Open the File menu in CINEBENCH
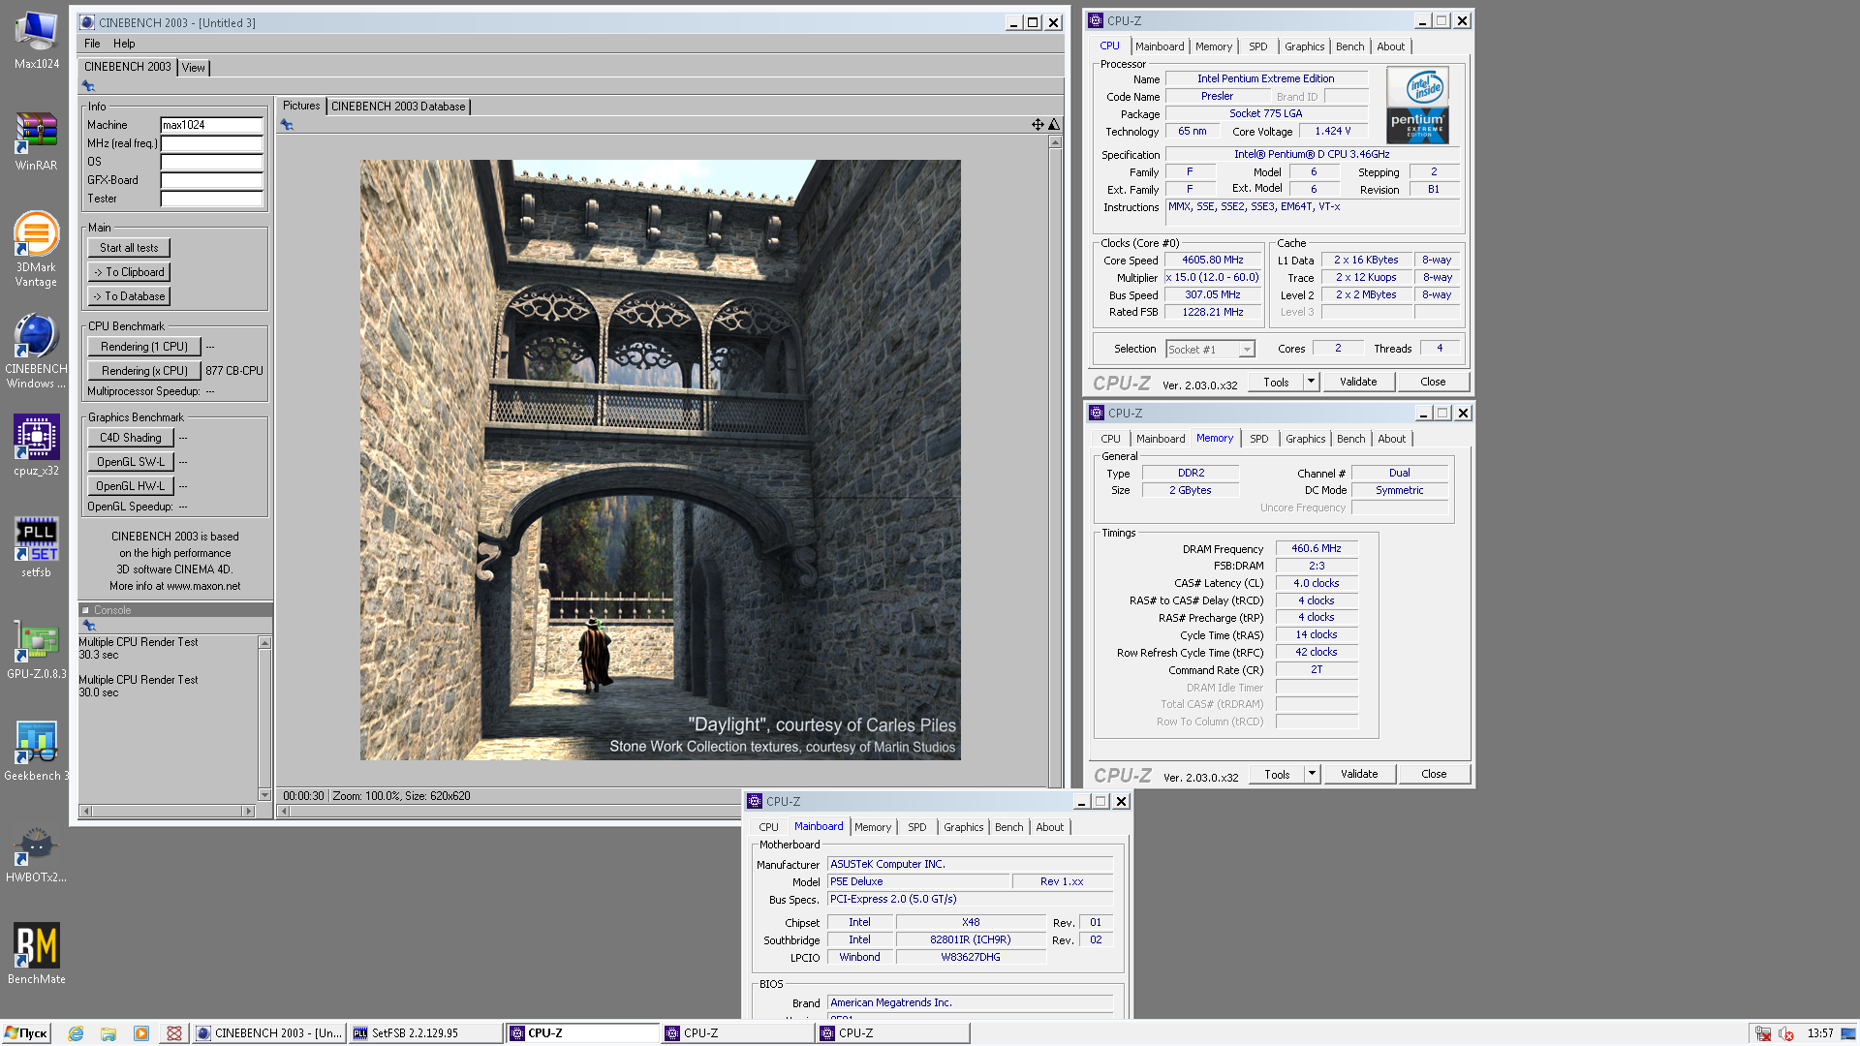The height and width of the screenshot is (1046, 1860). pos(92,44)
